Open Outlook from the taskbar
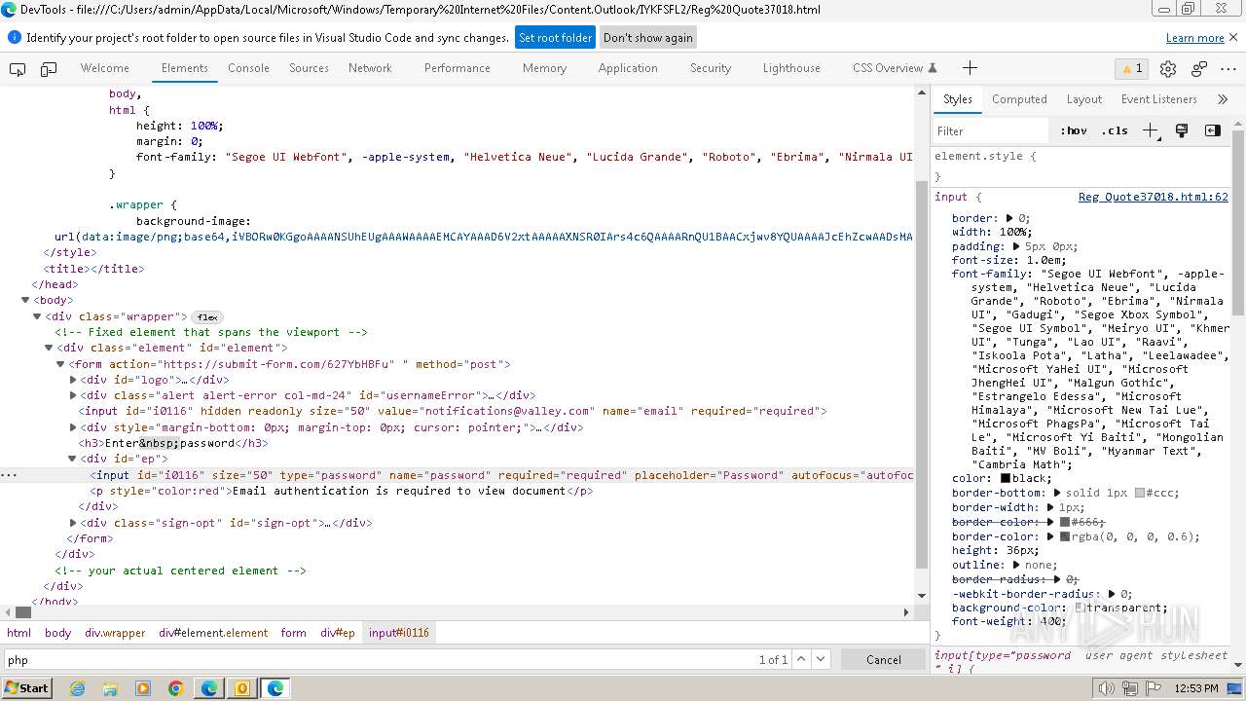Image resolution: width=1246 pixels, height=701 pixels. [x=242, y=688]
